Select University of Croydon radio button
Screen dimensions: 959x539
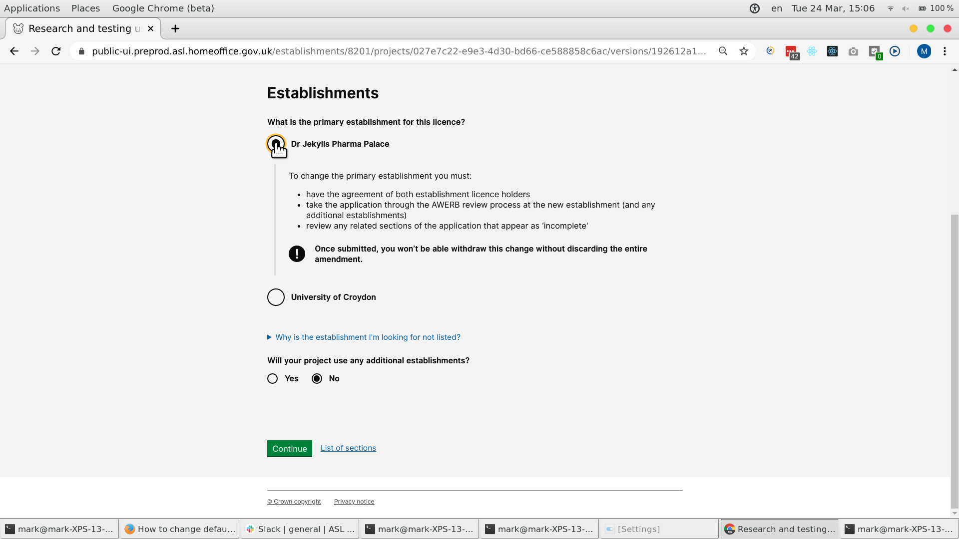click(275, 297)
